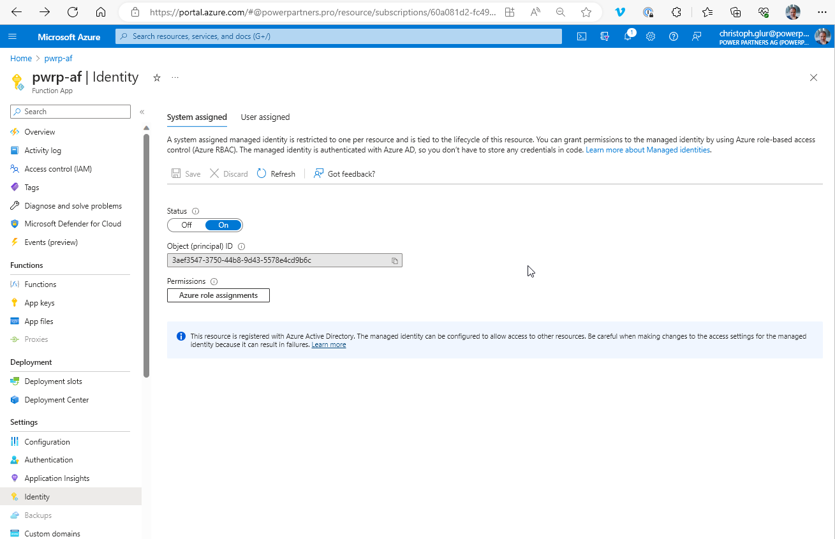Image resolution: width=835 pixels, height=539 pixels.
Task: Click the Microsoft Azure logo text
Action: (x=69, y=36)
